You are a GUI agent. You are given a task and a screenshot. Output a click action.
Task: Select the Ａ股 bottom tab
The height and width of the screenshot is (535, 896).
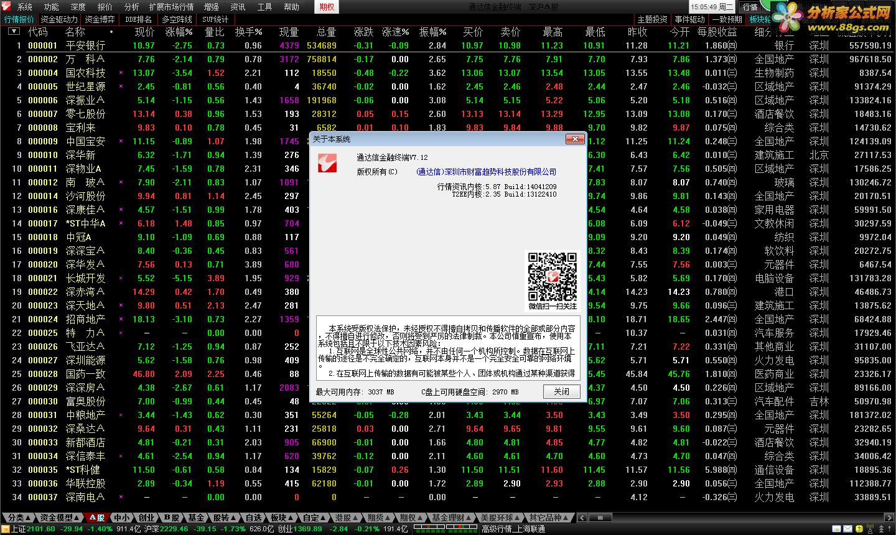(96, 518)
